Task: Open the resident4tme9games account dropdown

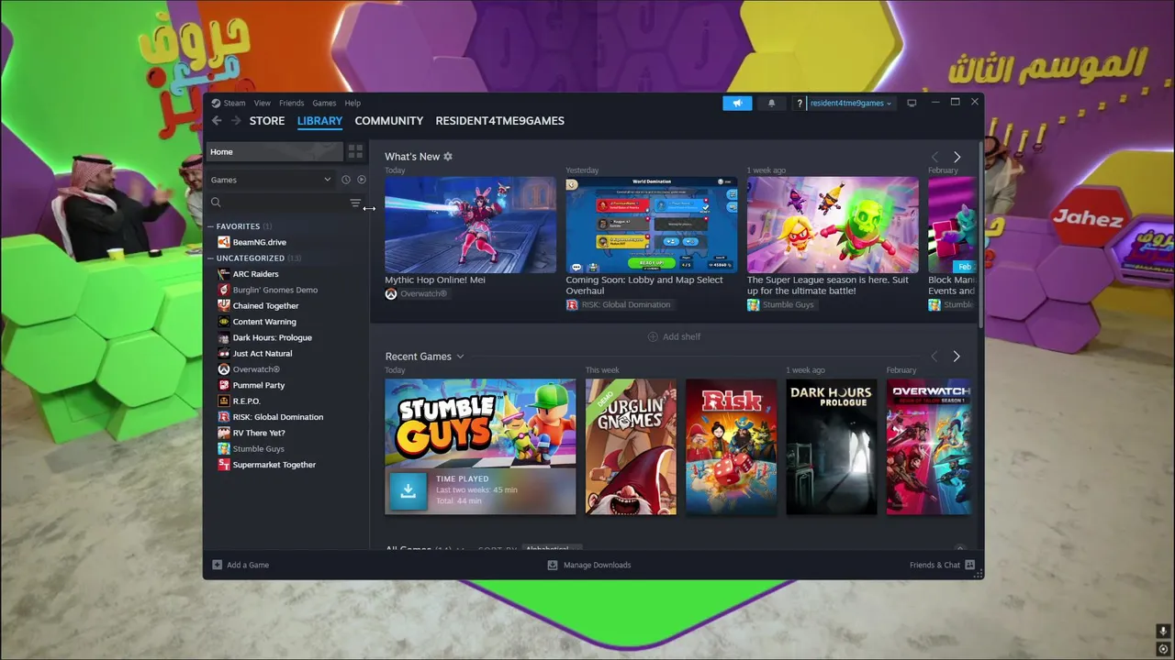Action: [850, 104]
